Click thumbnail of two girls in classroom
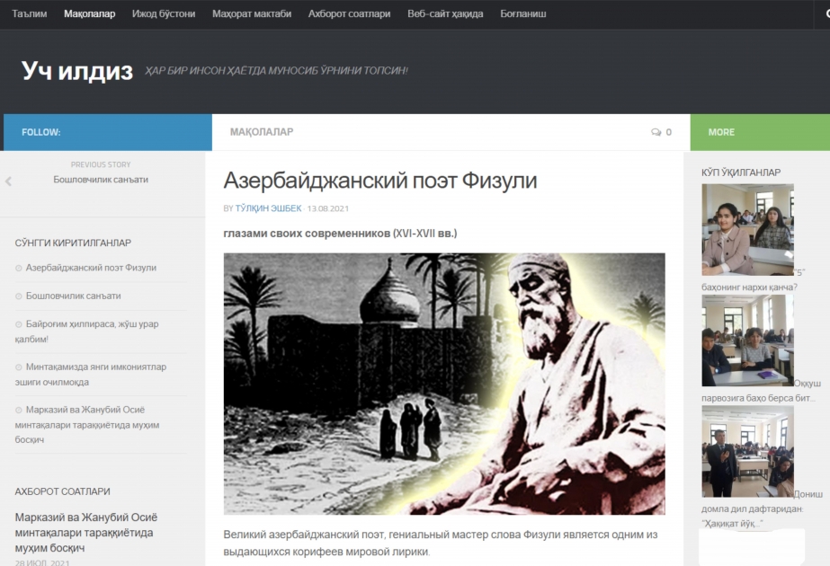 click(747, 230)
